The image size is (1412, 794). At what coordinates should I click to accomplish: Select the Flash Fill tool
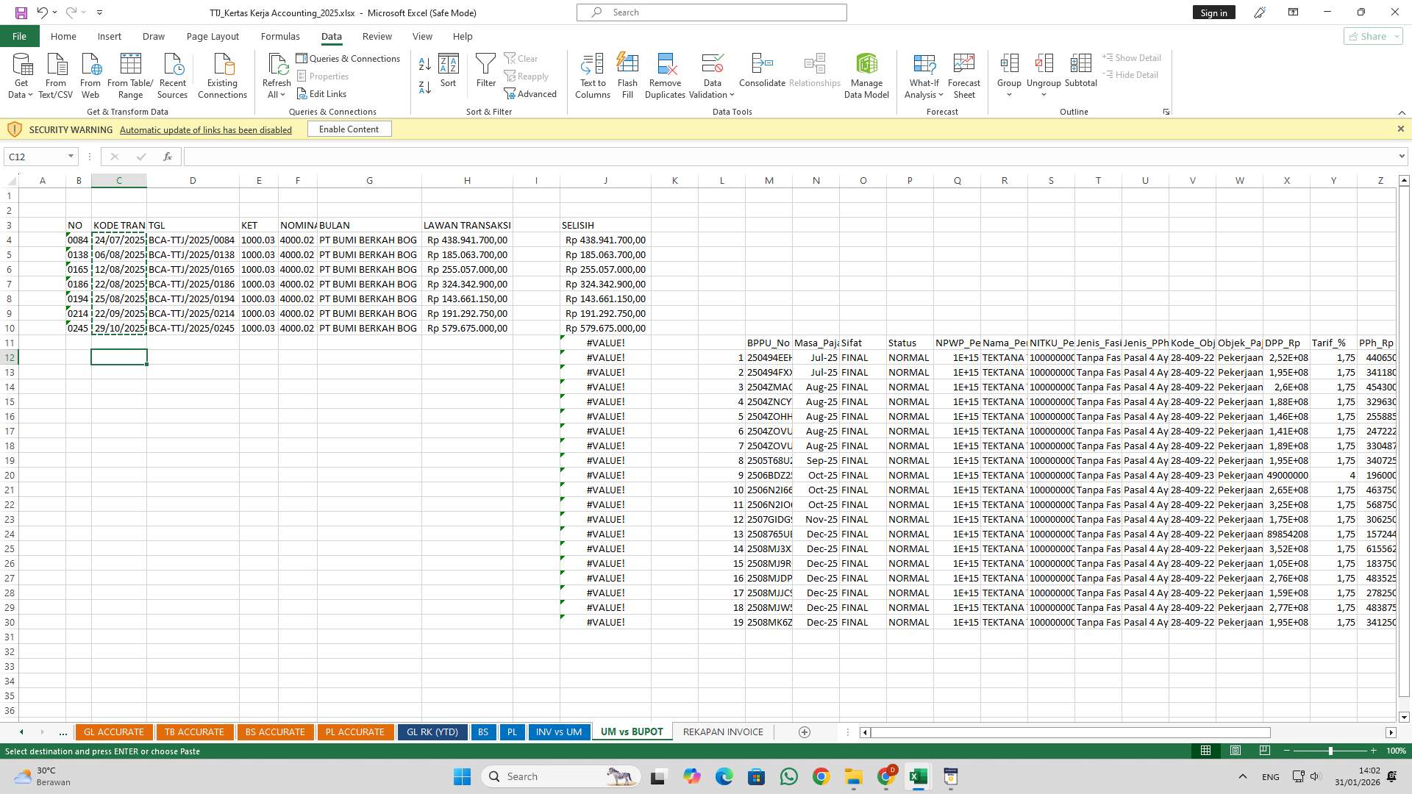(x=628, y=74)
